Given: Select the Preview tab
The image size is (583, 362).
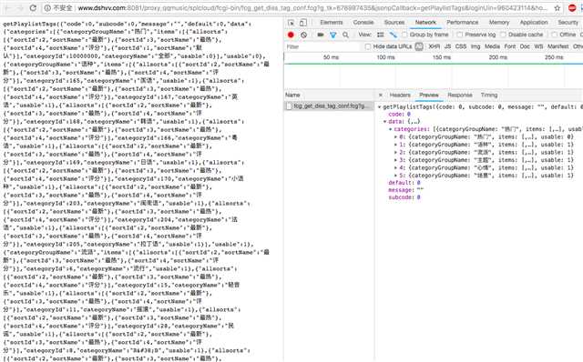Looking at the screenshot, I should click(x=429, y=96).
